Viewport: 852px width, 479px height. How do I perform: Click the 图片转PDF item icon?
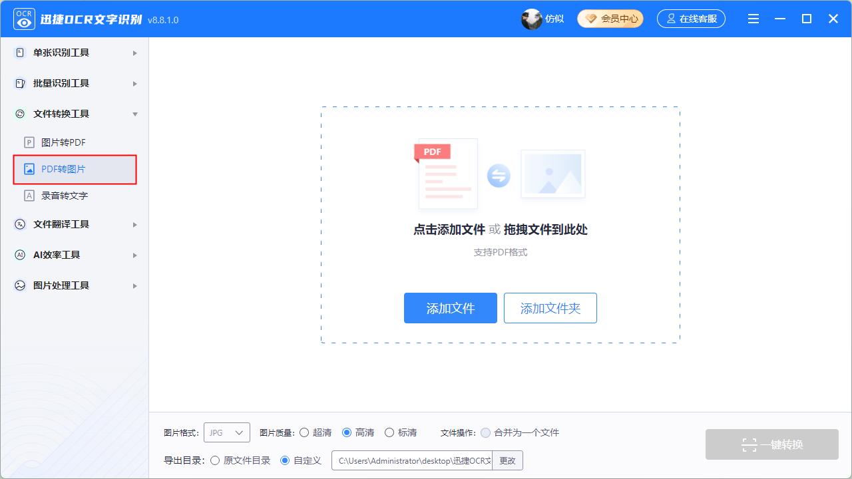tap(29, 142)
